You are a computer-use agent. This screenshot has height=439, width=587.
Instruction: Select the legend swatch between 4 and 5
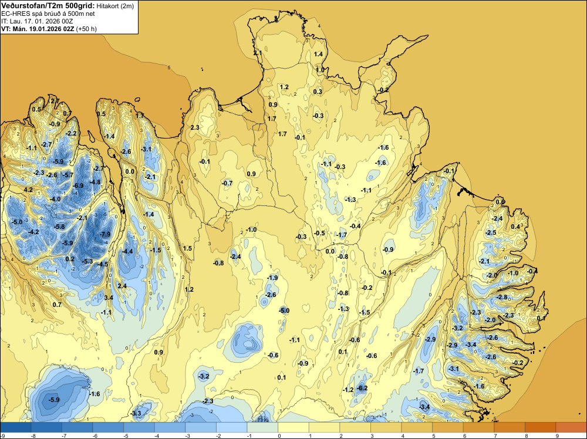click(x=417, y=427)
